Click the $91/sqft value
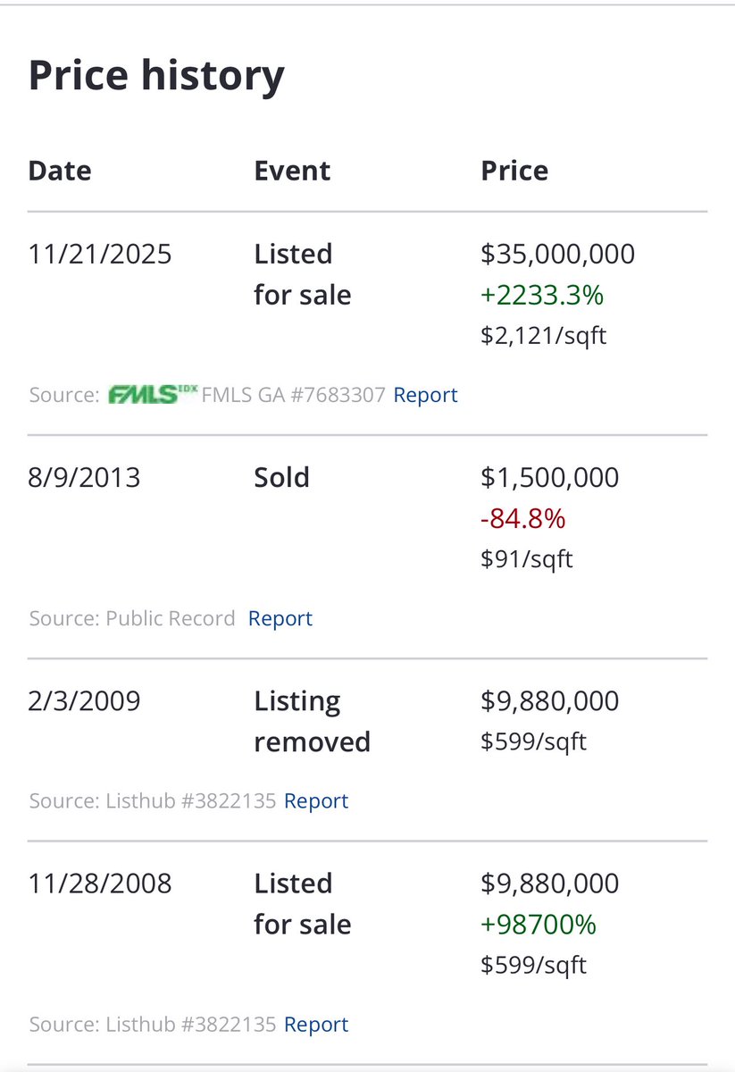 (x=527, y=559)
